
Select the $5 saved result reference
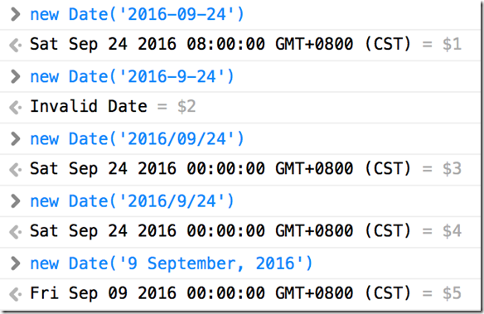tap(452, 293)
